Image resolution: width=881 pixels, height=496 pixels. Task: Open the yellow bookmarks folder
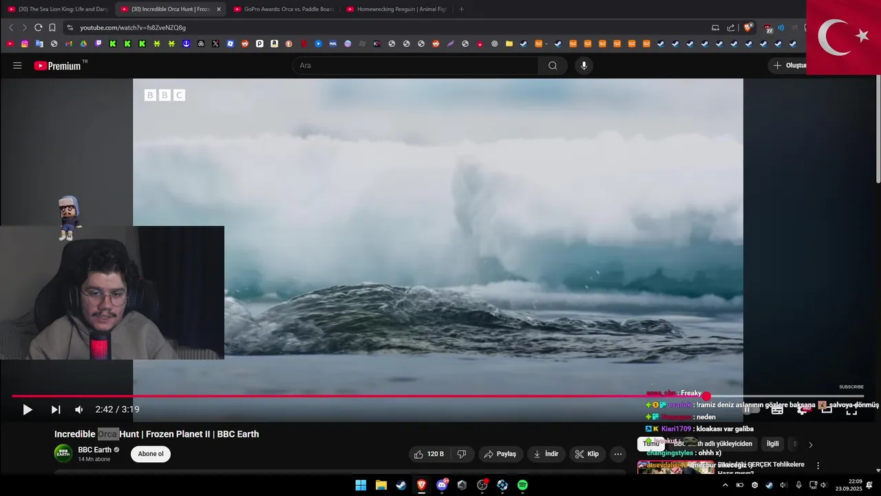[509, 43]
